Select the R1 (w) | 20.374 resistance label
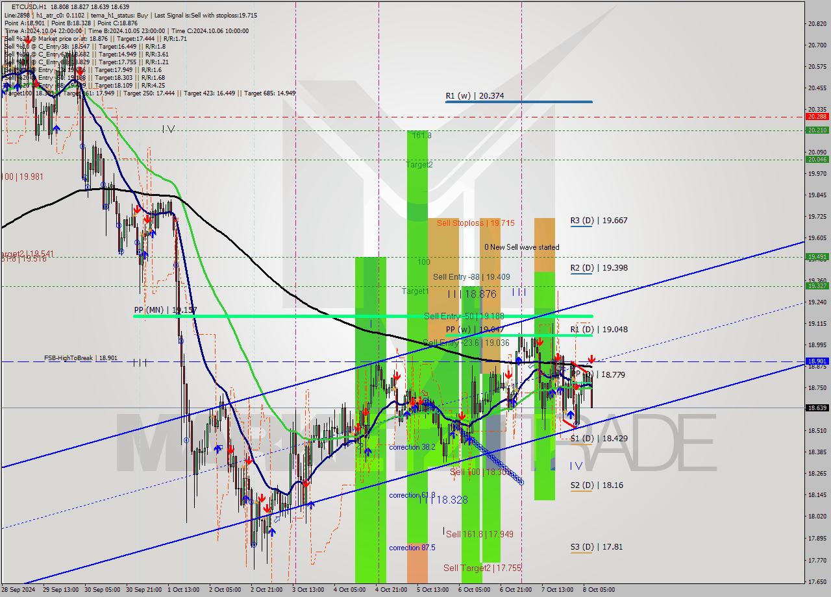This screenshot has height=597, width=831. pyautogui.click(x=475, y=96)
